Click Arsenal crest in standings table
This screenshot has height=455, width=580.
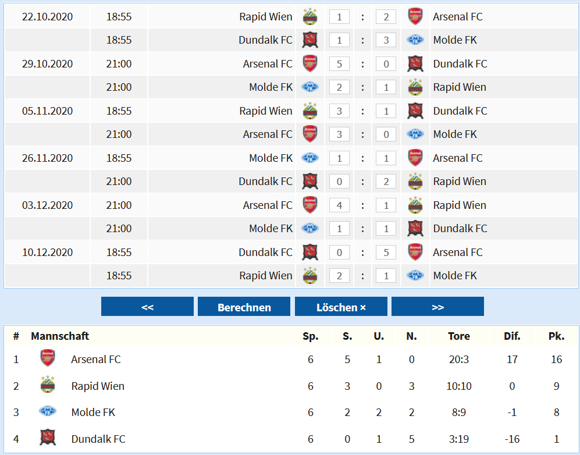47,358
